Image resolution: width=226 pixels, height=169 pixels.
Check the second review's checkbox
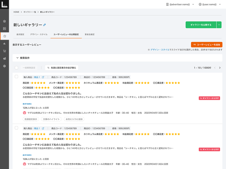click(16, 128)
